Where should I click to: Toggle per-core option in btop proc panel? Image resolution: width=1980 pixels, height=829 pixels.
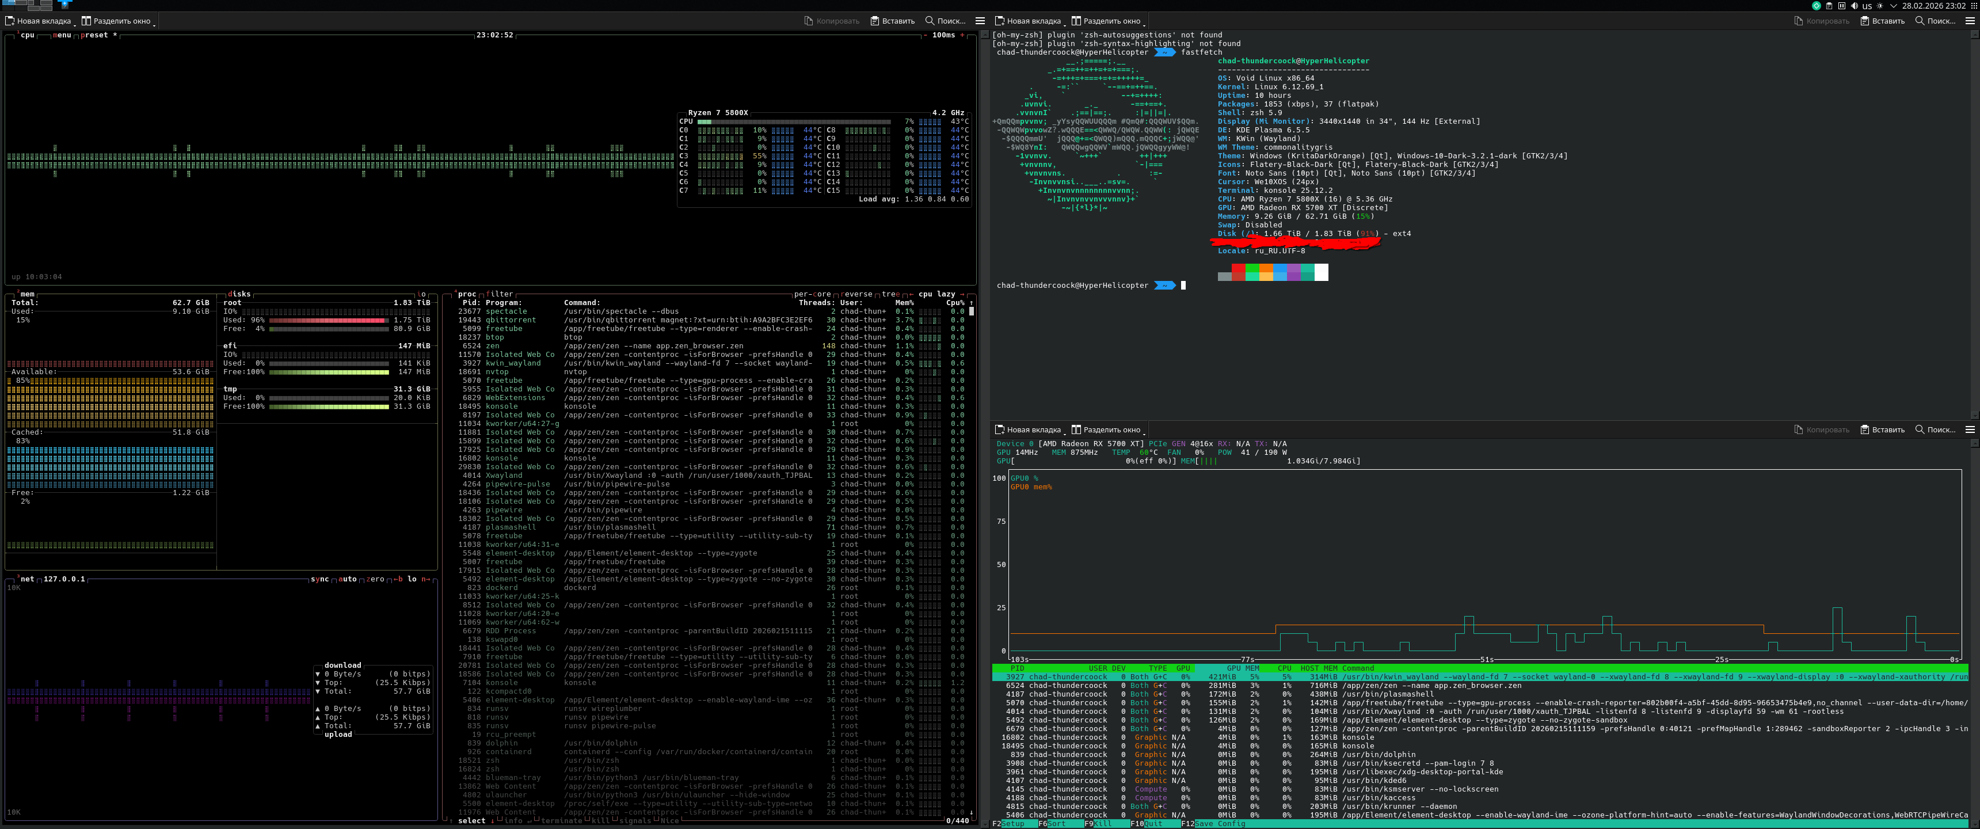coord(812,294)
